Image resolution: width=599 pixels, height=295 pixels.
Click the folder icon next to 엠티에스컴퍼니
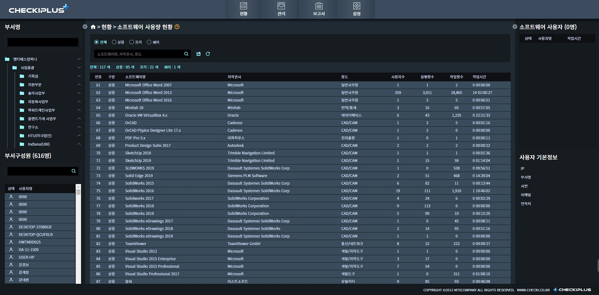pyautogui.click(x=7, y=59)
